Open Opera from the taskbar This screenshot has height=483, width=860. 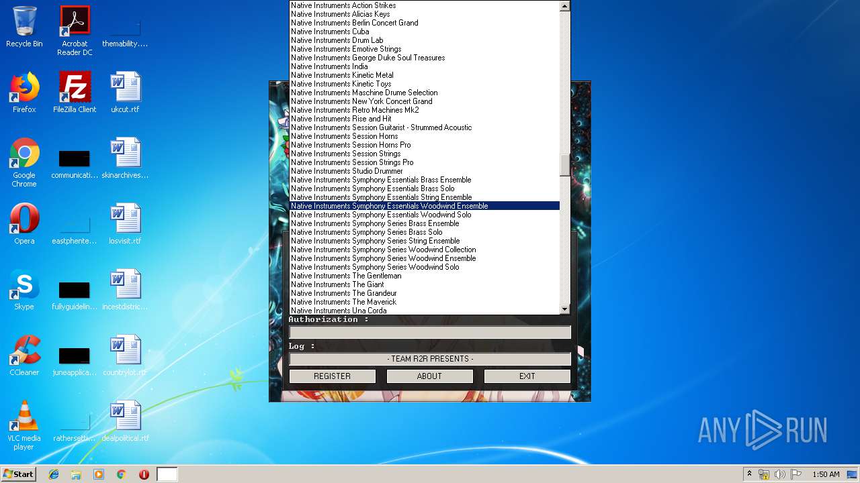coord(144,474)
